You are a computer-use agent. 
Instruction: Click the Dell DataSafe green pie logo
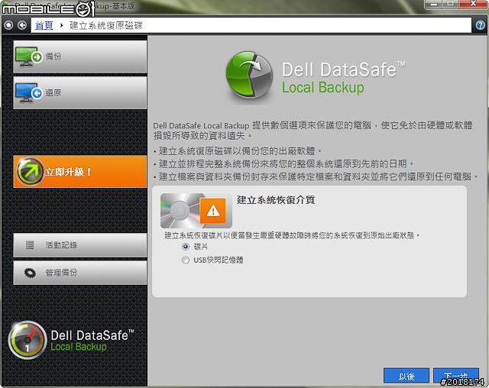point(249,76)
